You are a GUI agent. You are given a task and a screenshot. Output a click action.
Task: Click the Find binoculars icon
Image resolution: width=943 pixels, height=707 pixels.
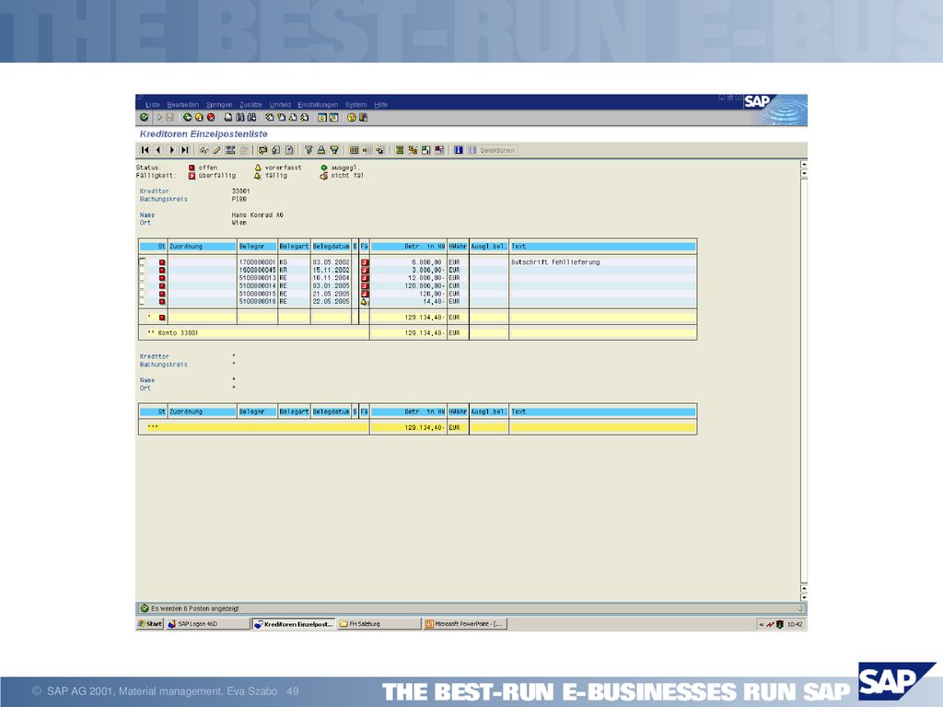(x=240, y=118)
